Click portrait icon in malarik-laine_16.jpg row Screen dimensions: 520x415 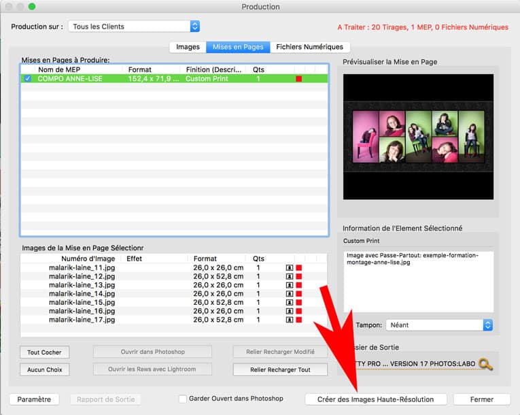pos(290,311)
